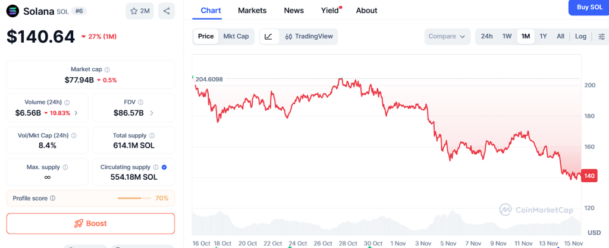Select the line chart view icon
Image resolution: width=609 pixels, height=248 pixels.
pos(268,36)
